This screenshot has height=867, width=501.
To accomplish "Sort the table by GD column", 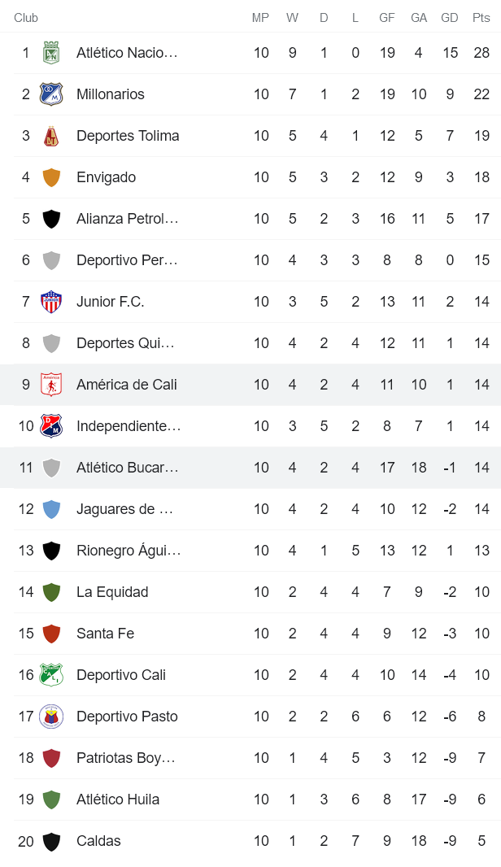I will 449,16.
